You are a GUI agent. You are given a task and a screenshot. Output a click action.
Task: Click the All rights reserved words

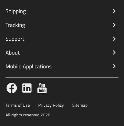pos(22,115)
